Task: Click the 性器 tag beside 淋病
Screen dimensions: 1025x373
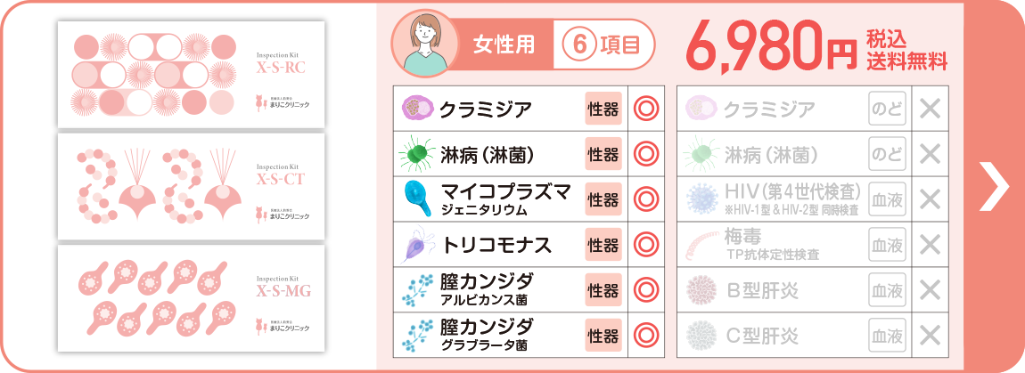Action: [603, 154]
